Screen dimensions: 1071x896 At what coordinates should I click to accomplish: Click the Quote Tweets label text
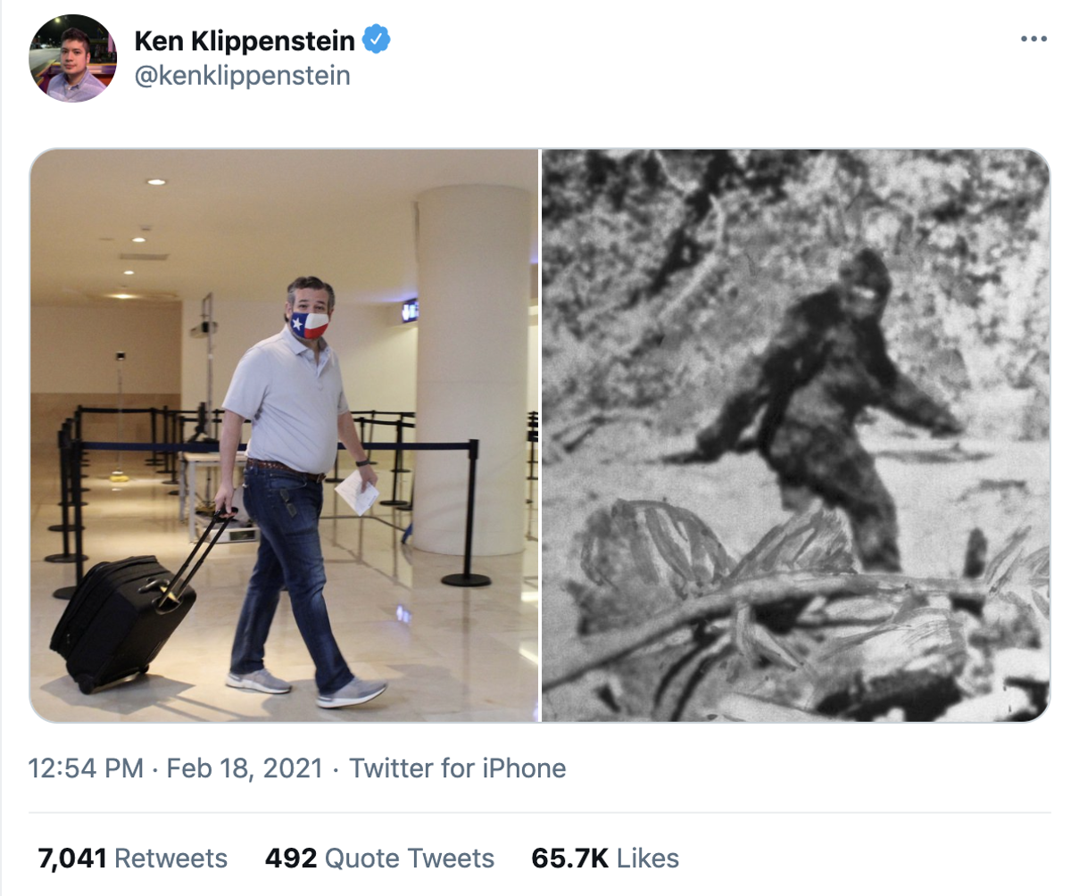pyautogui.click(x=410, y=859)
